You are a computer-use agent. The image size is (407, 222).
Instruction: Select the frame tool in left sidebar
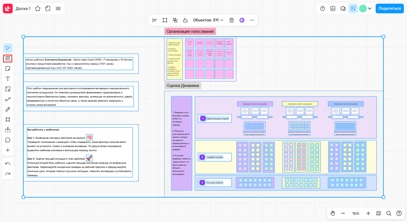(x=8, y=120)
